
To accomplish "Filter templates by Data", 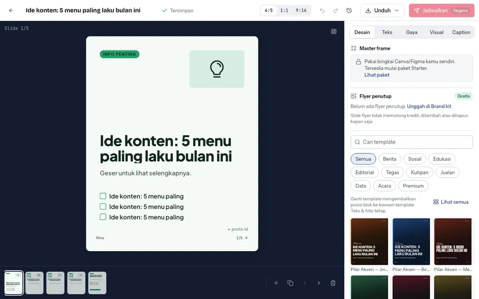I will (x=360, y=186).
